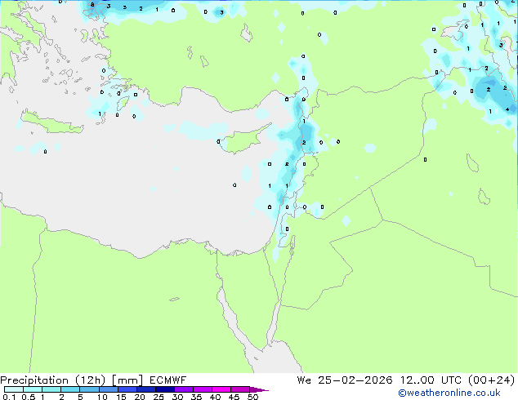The width and height of the screenshot is (518, 400).
Task: Click the island of Crete on the map
Action: pyautogui.click(x=51, y=122)
